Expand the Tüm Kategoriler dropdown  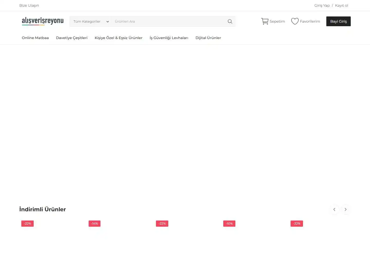coord(90,21)
